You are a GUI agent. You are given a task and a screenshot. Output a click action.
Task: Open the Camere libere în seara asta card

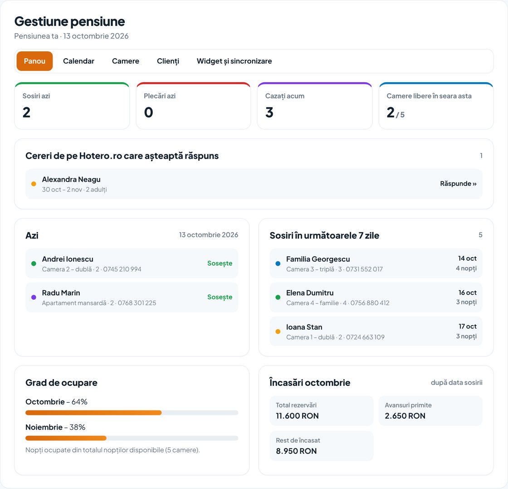(x=436, y=106)
